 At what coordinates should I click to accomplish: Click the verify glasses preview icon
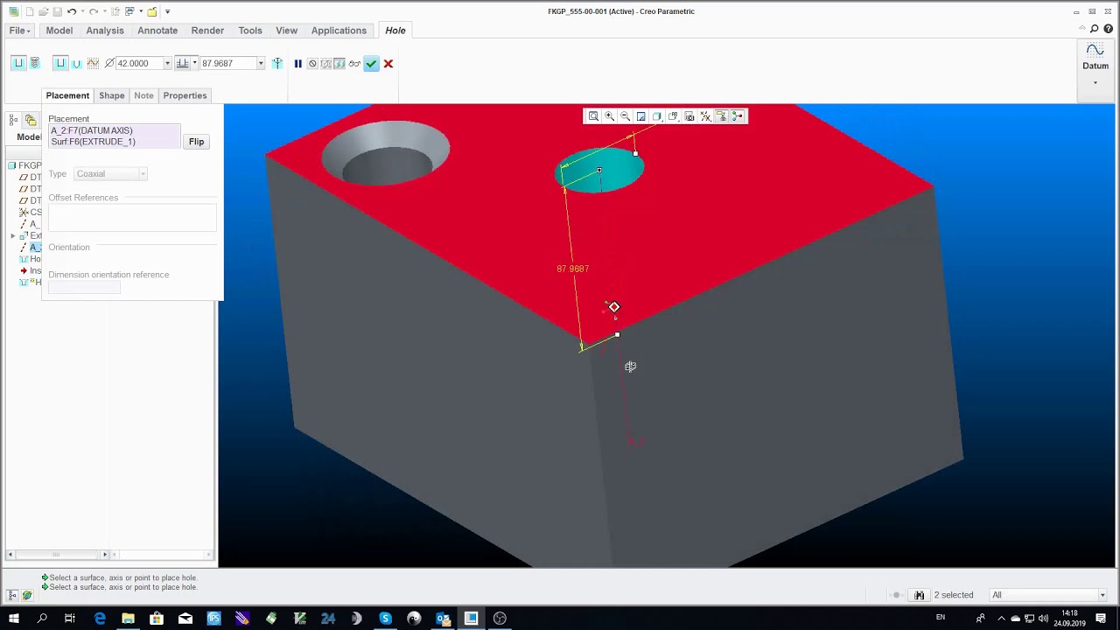click(354, 63)
